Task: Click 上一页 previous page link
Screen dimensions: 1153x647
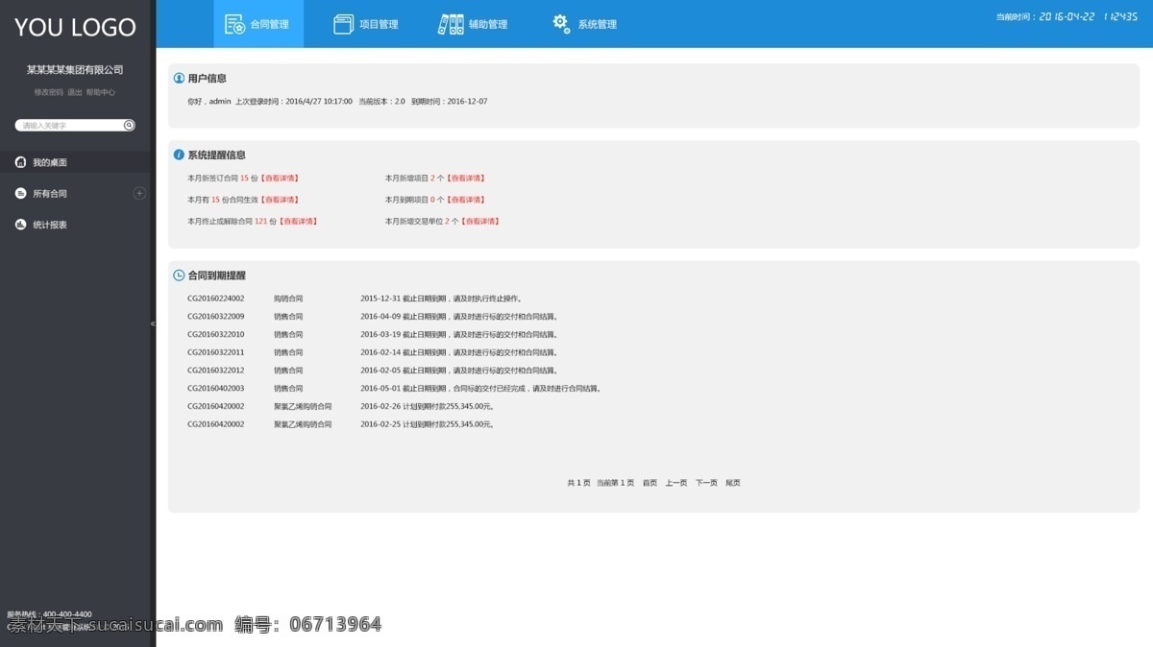Action: pyautogui.click(x=676, y=483)
